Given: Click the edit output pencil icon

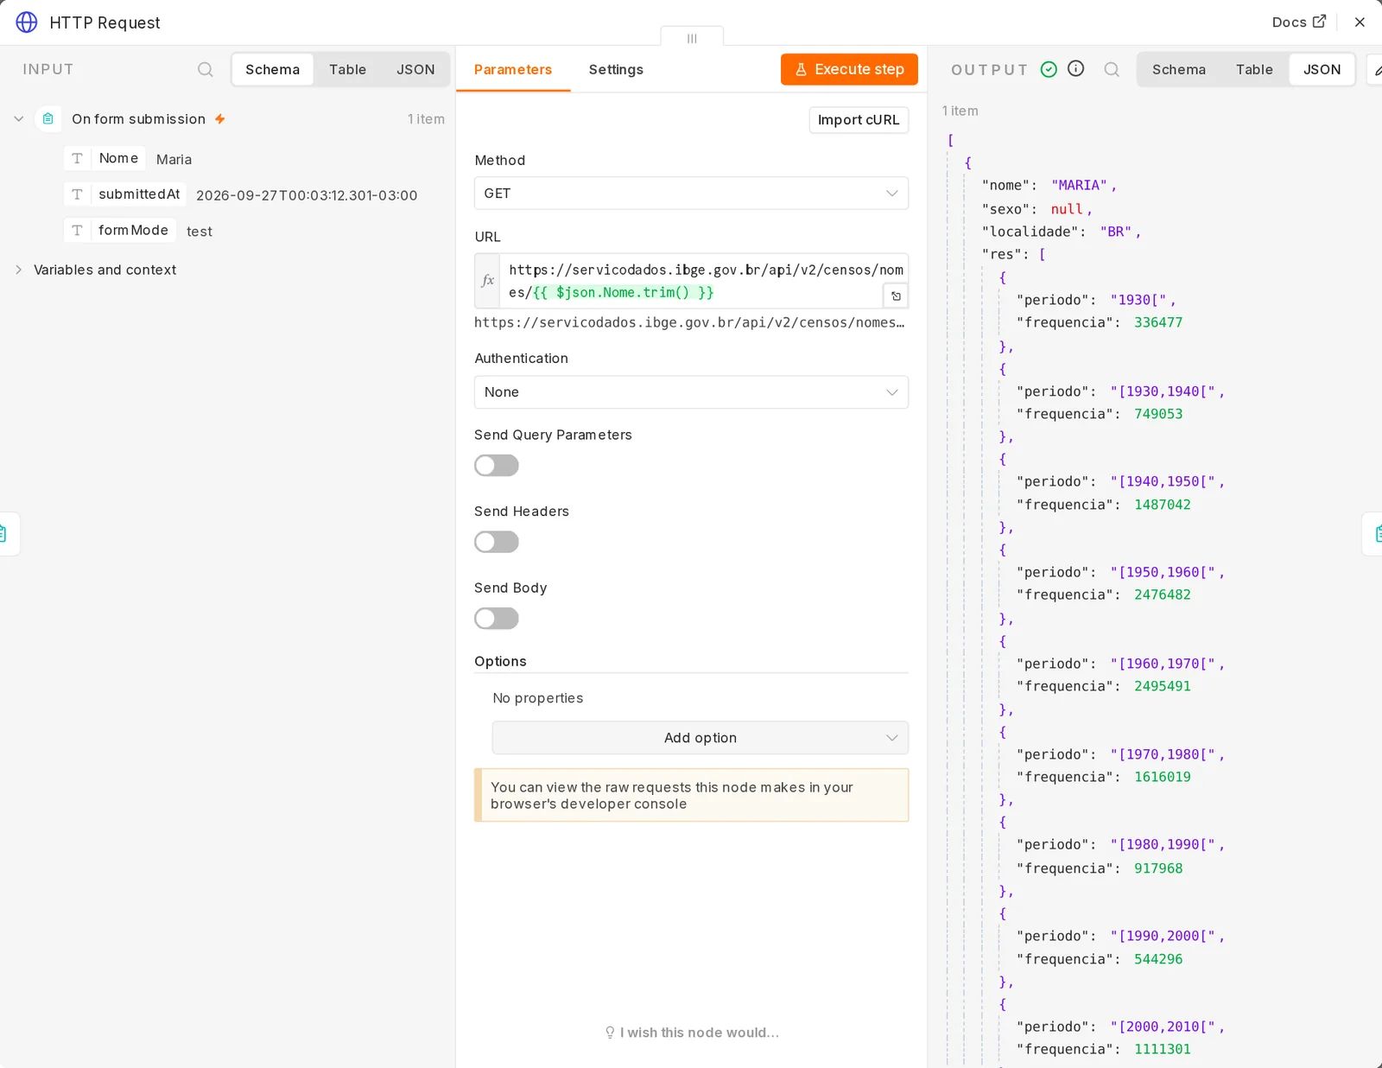Looking at the screenshot, I should 1376,70.
